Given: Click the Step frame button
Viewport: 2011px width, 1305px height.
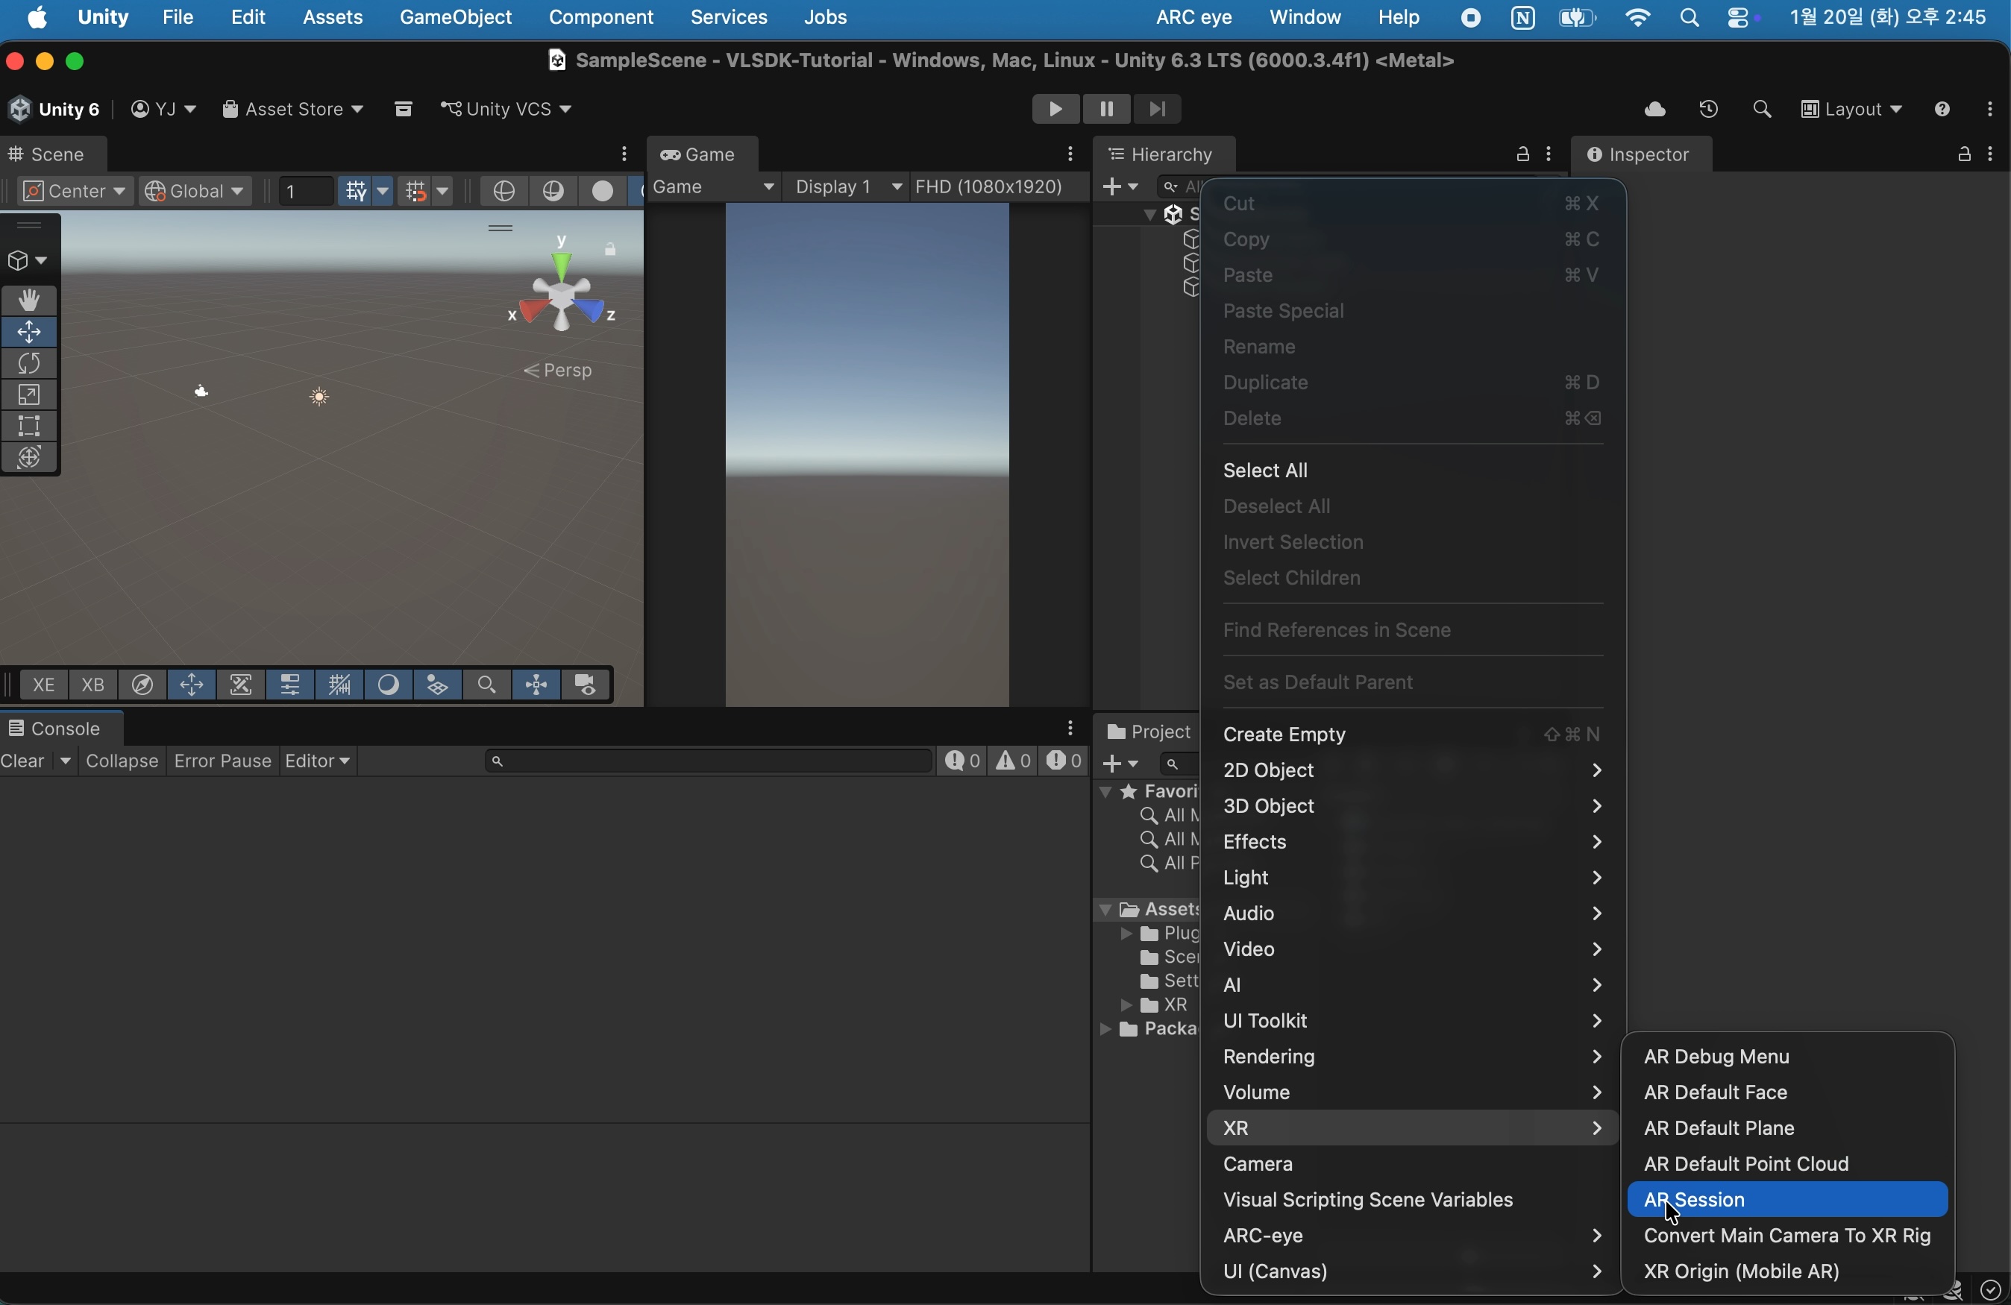Looking at the screenshot, I should pos(1158,110).
